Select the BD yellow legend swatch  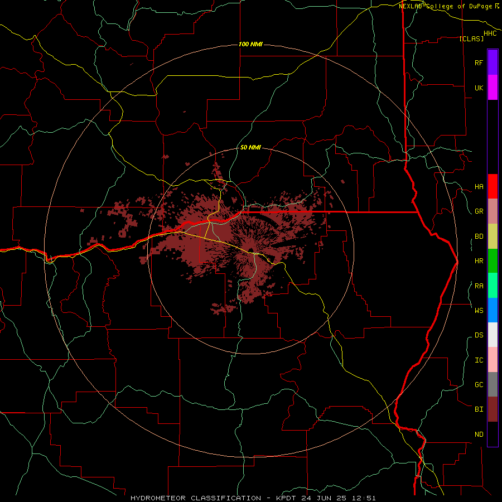click(493, 236)
